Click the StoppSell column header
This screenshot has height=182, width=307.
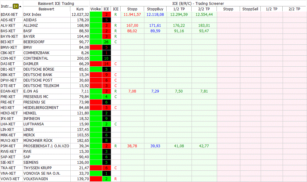pyautogui.click(x=250, y=9)
